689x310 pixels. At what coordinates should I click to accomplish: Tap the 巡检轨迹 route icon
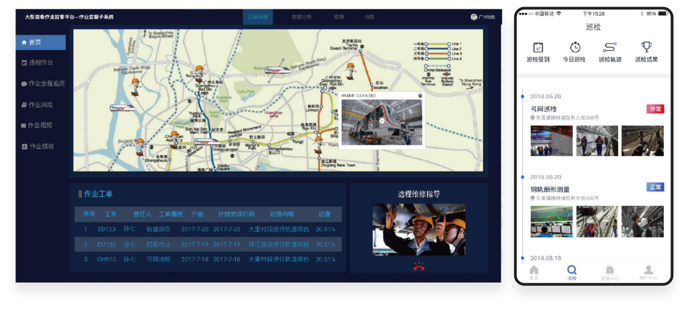[610, 47]
